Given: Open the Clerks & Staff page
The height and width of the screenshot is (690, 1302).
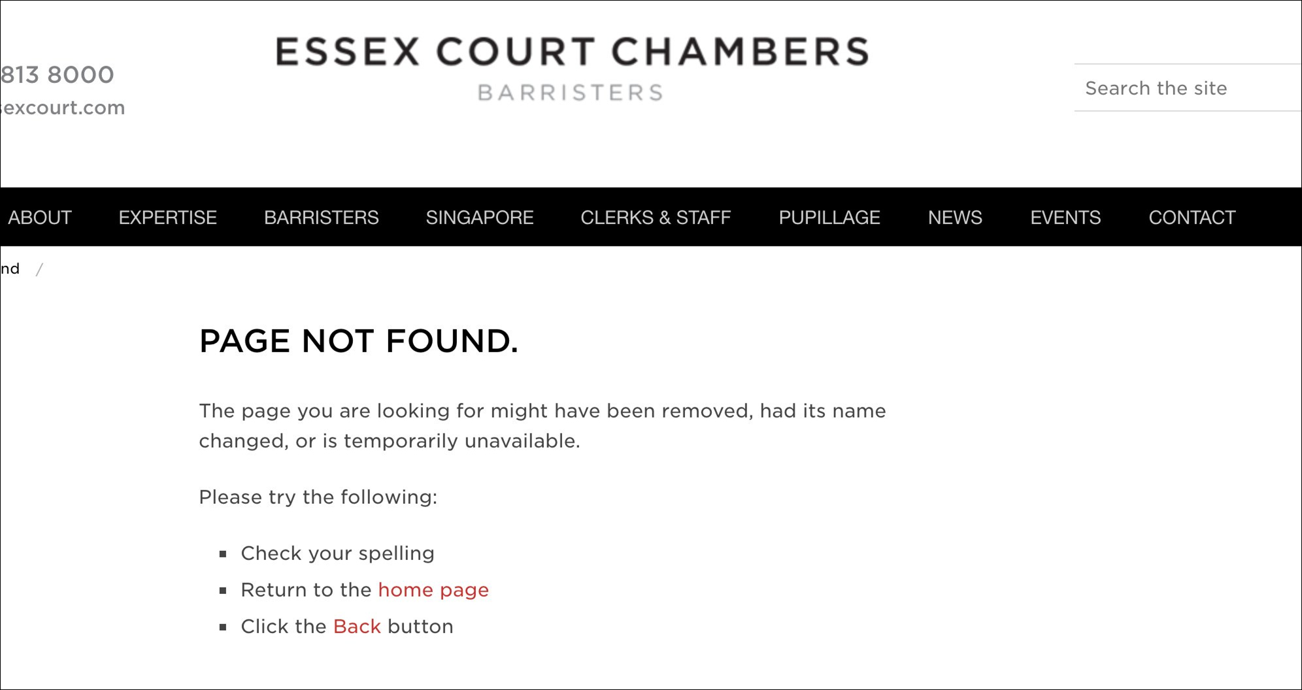Looking at the screenshot, I should click(656, 218).
